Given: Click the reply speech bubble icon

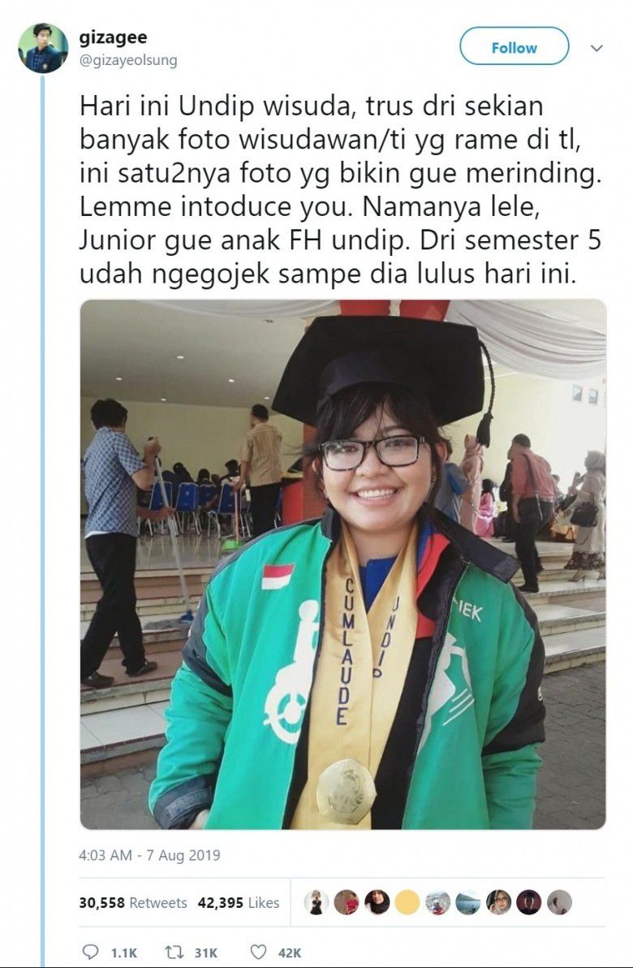Looking at the screenshot, I should pyautogui.click(x=90, y=952).
